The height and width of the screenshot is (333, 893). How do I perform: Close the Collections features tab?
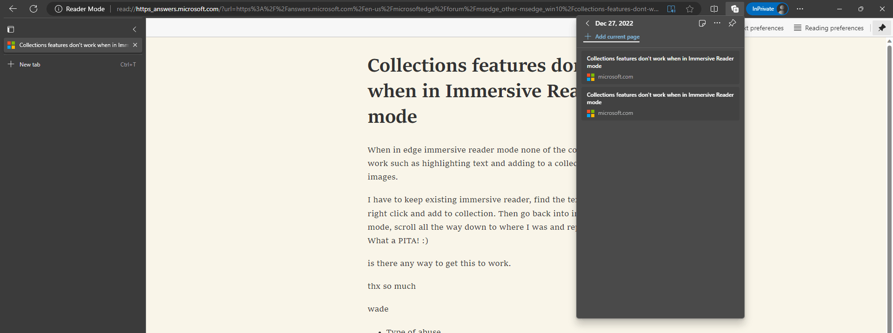pos(135,45)
